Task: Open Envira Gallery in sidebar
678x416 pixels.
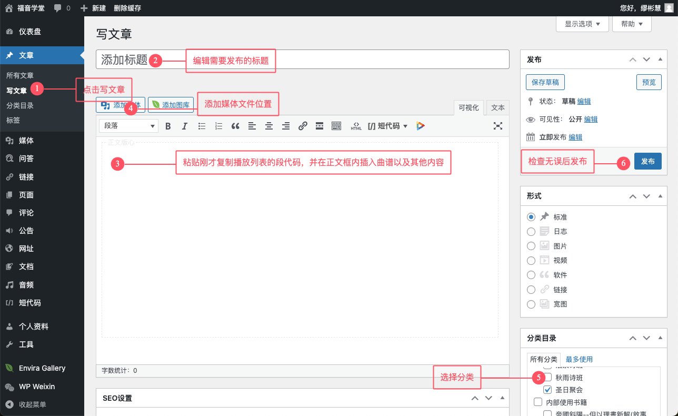Action: pyautogui.click(x=42, y=368)
